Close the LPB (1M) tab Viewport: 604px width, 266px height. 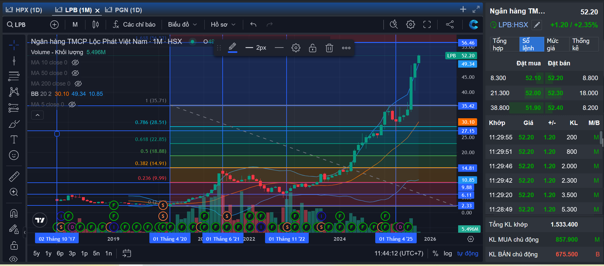pyautogui.click(x=97, y=11)
